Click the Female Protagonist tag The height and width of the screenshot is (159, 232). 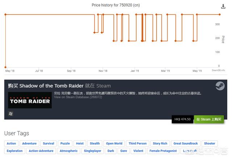tap(163, 151)
